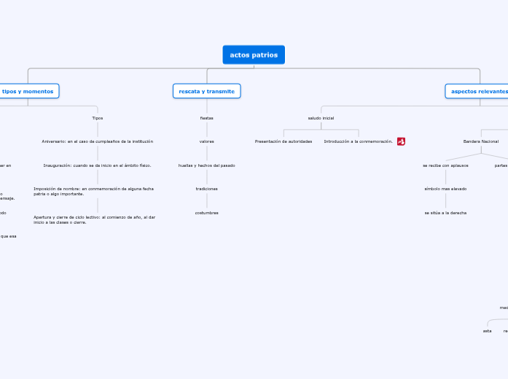
Task: Click the 'tradiciones' node
Action: click(206, 189)
